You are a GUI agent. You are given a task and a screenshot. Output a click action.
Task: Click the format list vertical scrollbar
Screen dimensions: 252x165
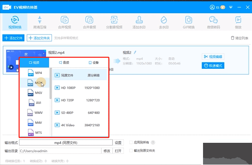[51, 84]
